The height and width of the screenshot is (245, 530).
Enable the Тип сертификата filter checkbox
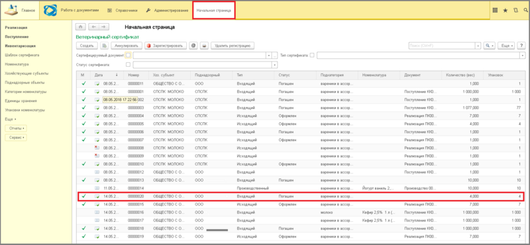[312, 55]
